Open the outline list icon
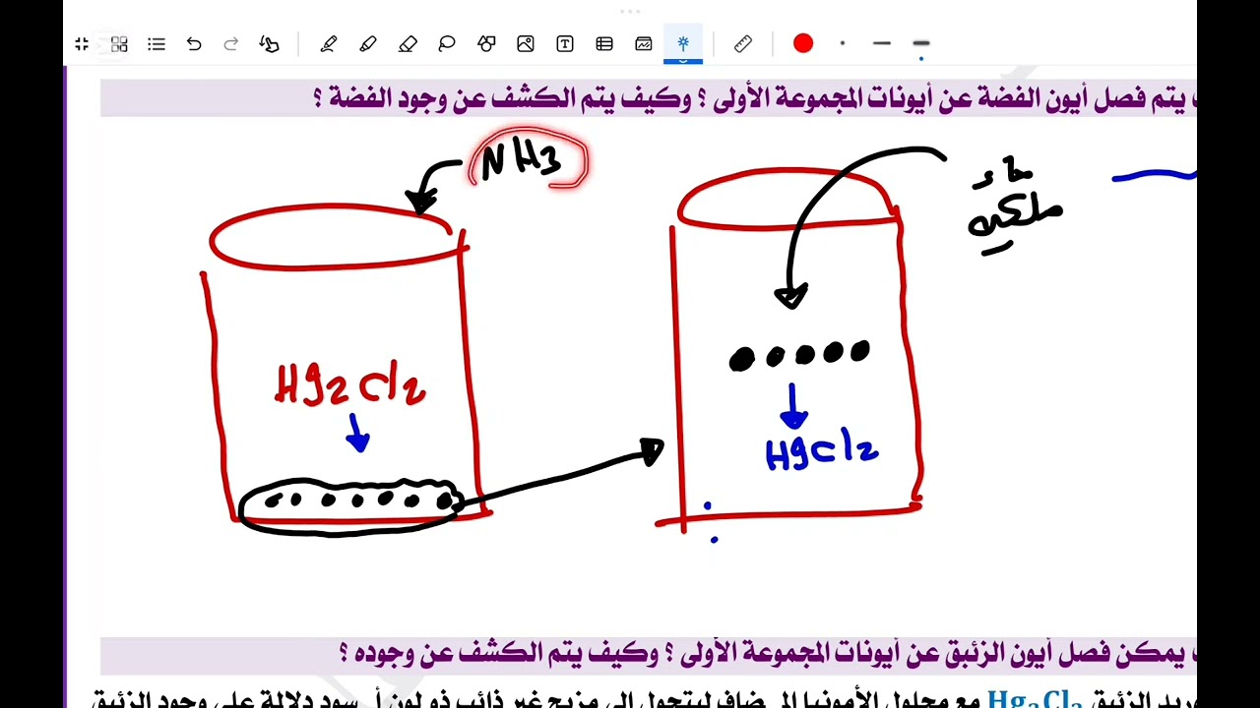Image resolution: width=1260 pixels, height=708 pixels. coord(157,44)
